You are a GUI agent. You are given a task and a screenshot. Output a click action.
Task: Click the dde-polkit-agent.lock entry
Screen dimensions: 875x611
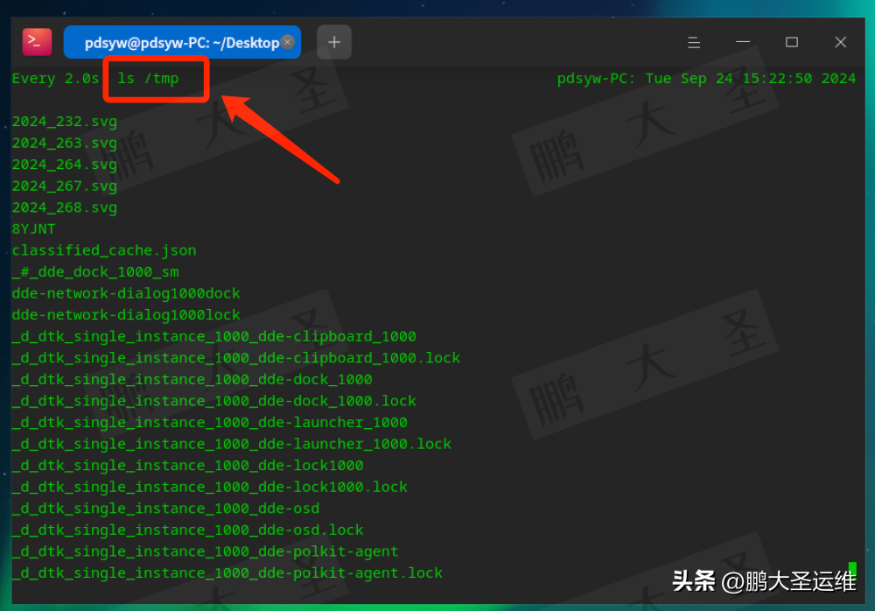(x=227, y=573)
